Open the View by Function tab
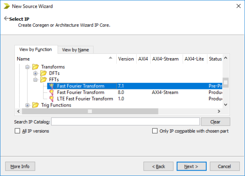 tap(36, 50)
